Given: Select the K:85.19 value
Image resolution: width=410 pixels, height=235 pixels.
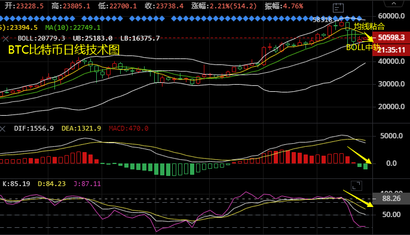Looking at the screenshot, I should click(x=16, y=184).
